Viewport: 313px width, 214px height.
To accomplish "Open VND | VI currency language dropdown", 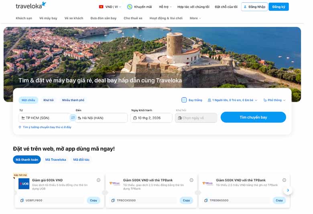I will click(110, 7).
